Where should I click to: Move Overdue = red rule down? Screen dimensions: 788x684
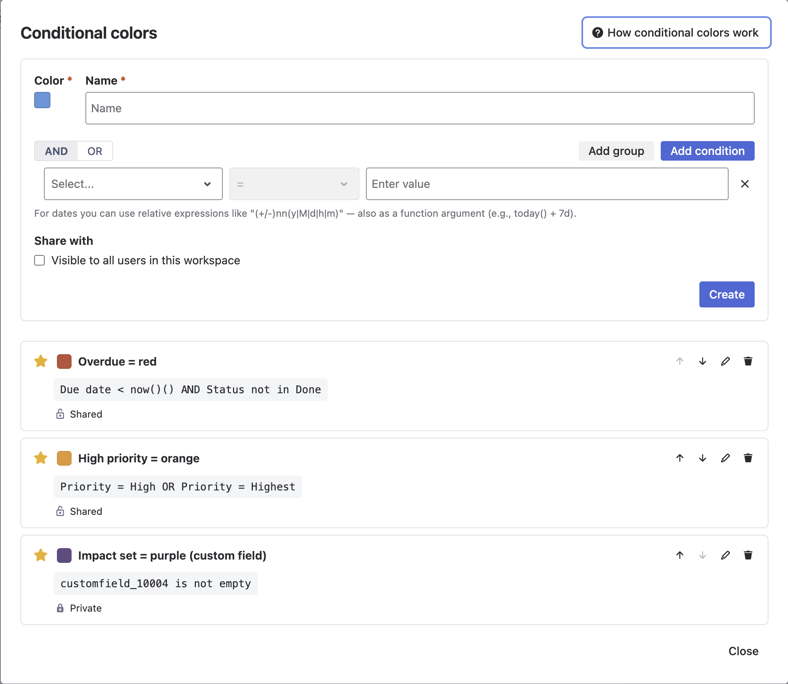703,361
